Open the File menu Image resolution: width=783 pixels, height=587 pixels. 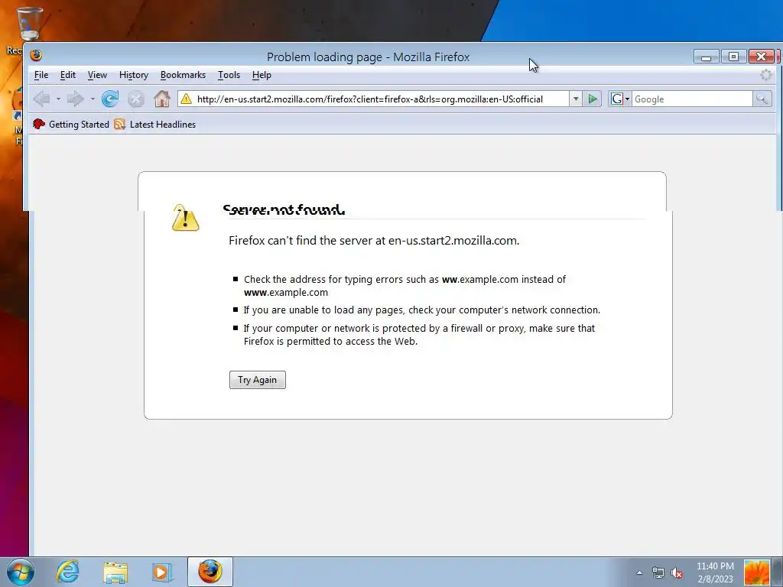[41, 75]
